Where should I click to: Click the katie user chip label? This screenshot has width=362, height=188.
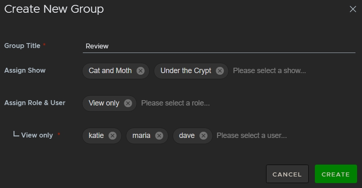(x=96, y=135)
